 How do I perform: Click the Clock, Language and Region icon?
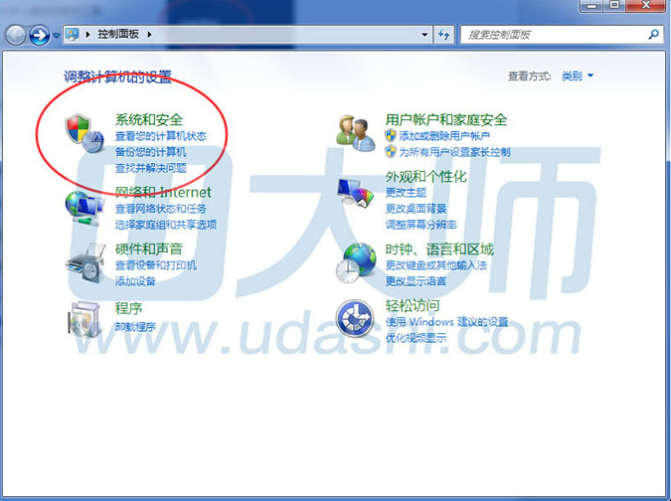pos(354,263)
